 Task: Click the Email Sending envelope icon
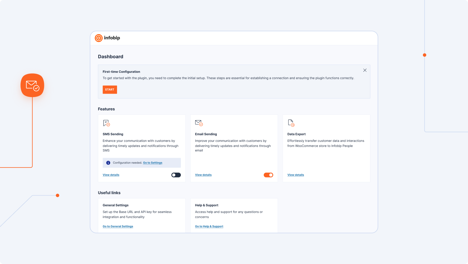199,123
